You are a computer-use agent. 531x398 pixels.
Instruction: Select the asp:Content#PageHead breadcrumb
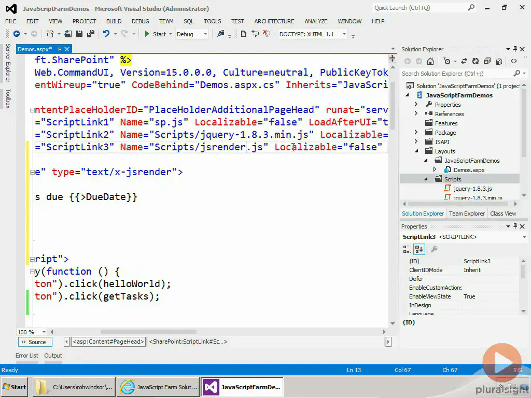click(x=108, y=342)
